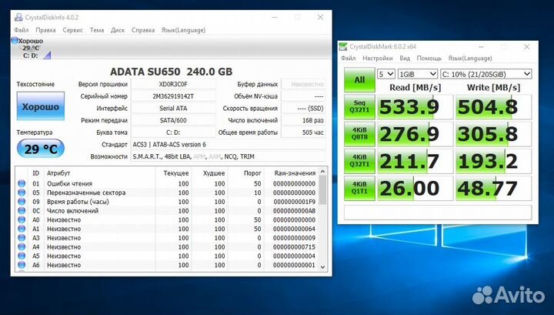Viewport: 554px width, 315px height.
Task: Click the ADATA SU650 240.0 GB drive title
Action: (x=172, y=72)
